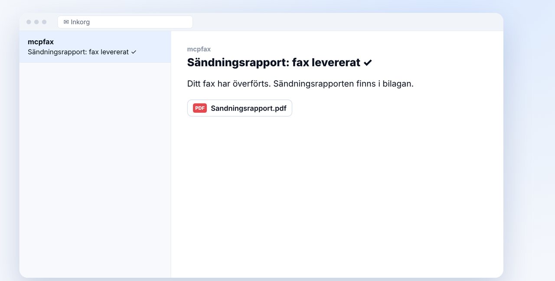Click the Inkorg address field
555x281 pixels.
tap(125, 22)
